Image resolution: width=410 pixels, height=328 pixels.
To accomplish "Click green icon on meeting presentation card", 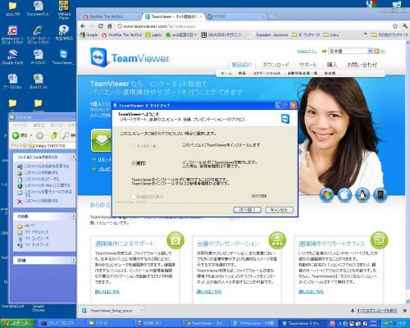I will (x=277, y=240).
